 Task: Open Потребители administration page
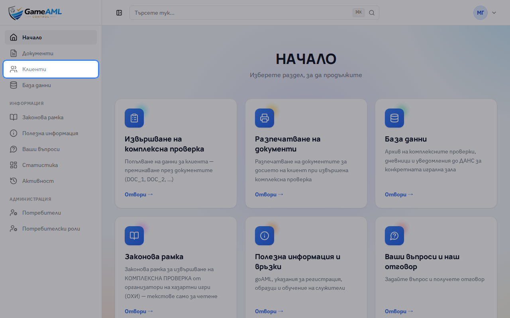(x=51, y=213)
